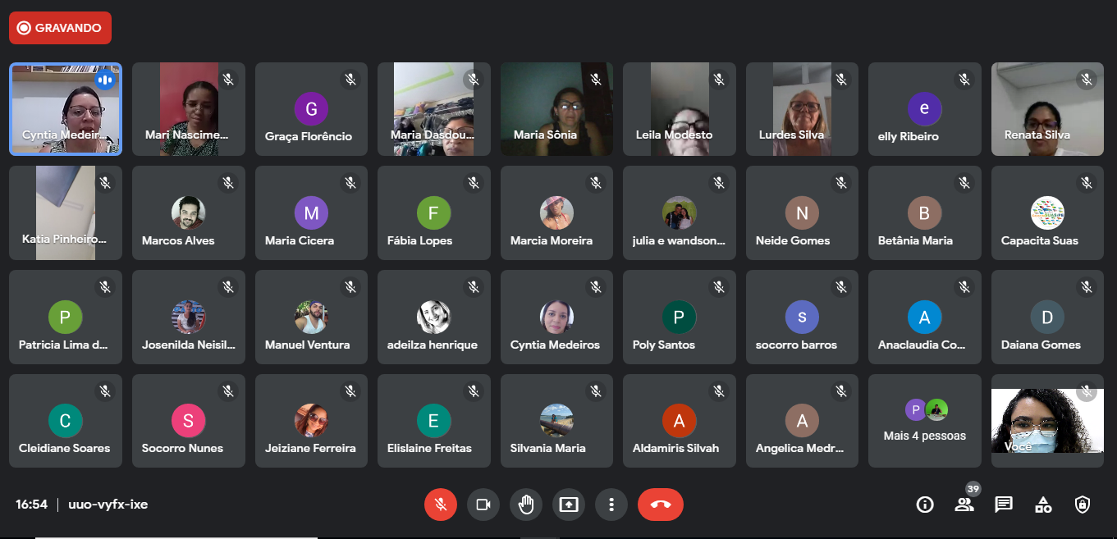Viewport: 1117px width, 539px height.
Task: Open the chat panel icon
Action: (1004, 505)
